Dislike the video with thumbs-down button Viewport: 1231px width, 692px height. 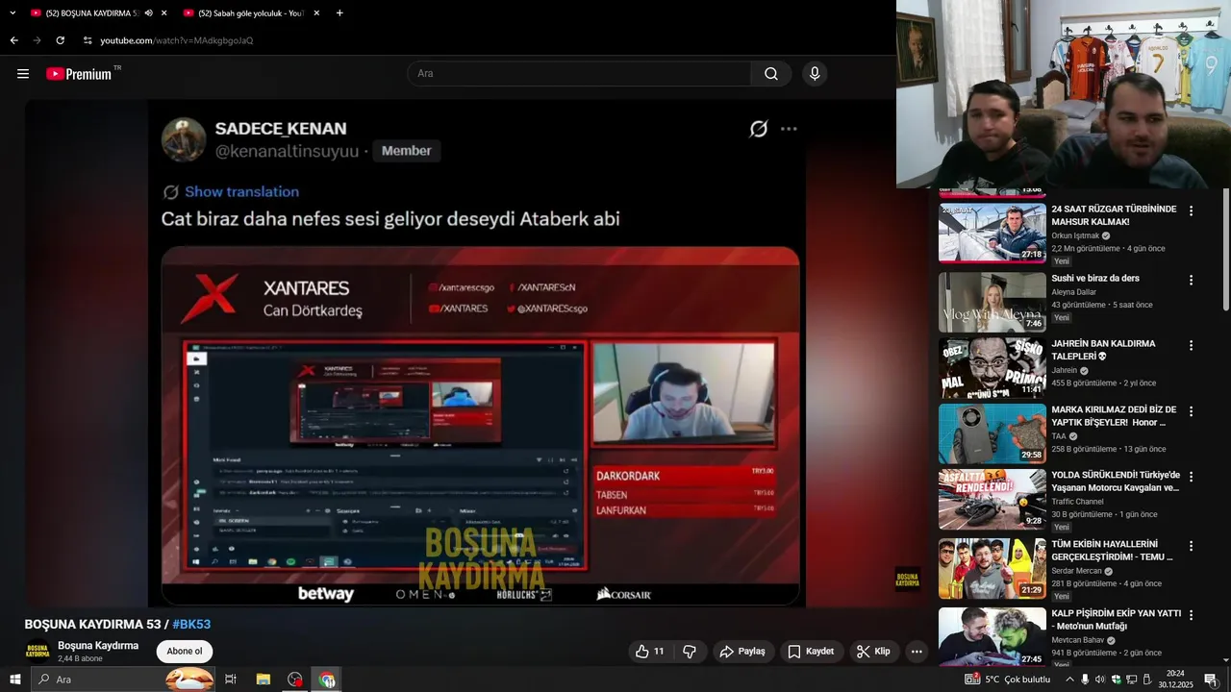pyautogui.click(x=690, y=652)
